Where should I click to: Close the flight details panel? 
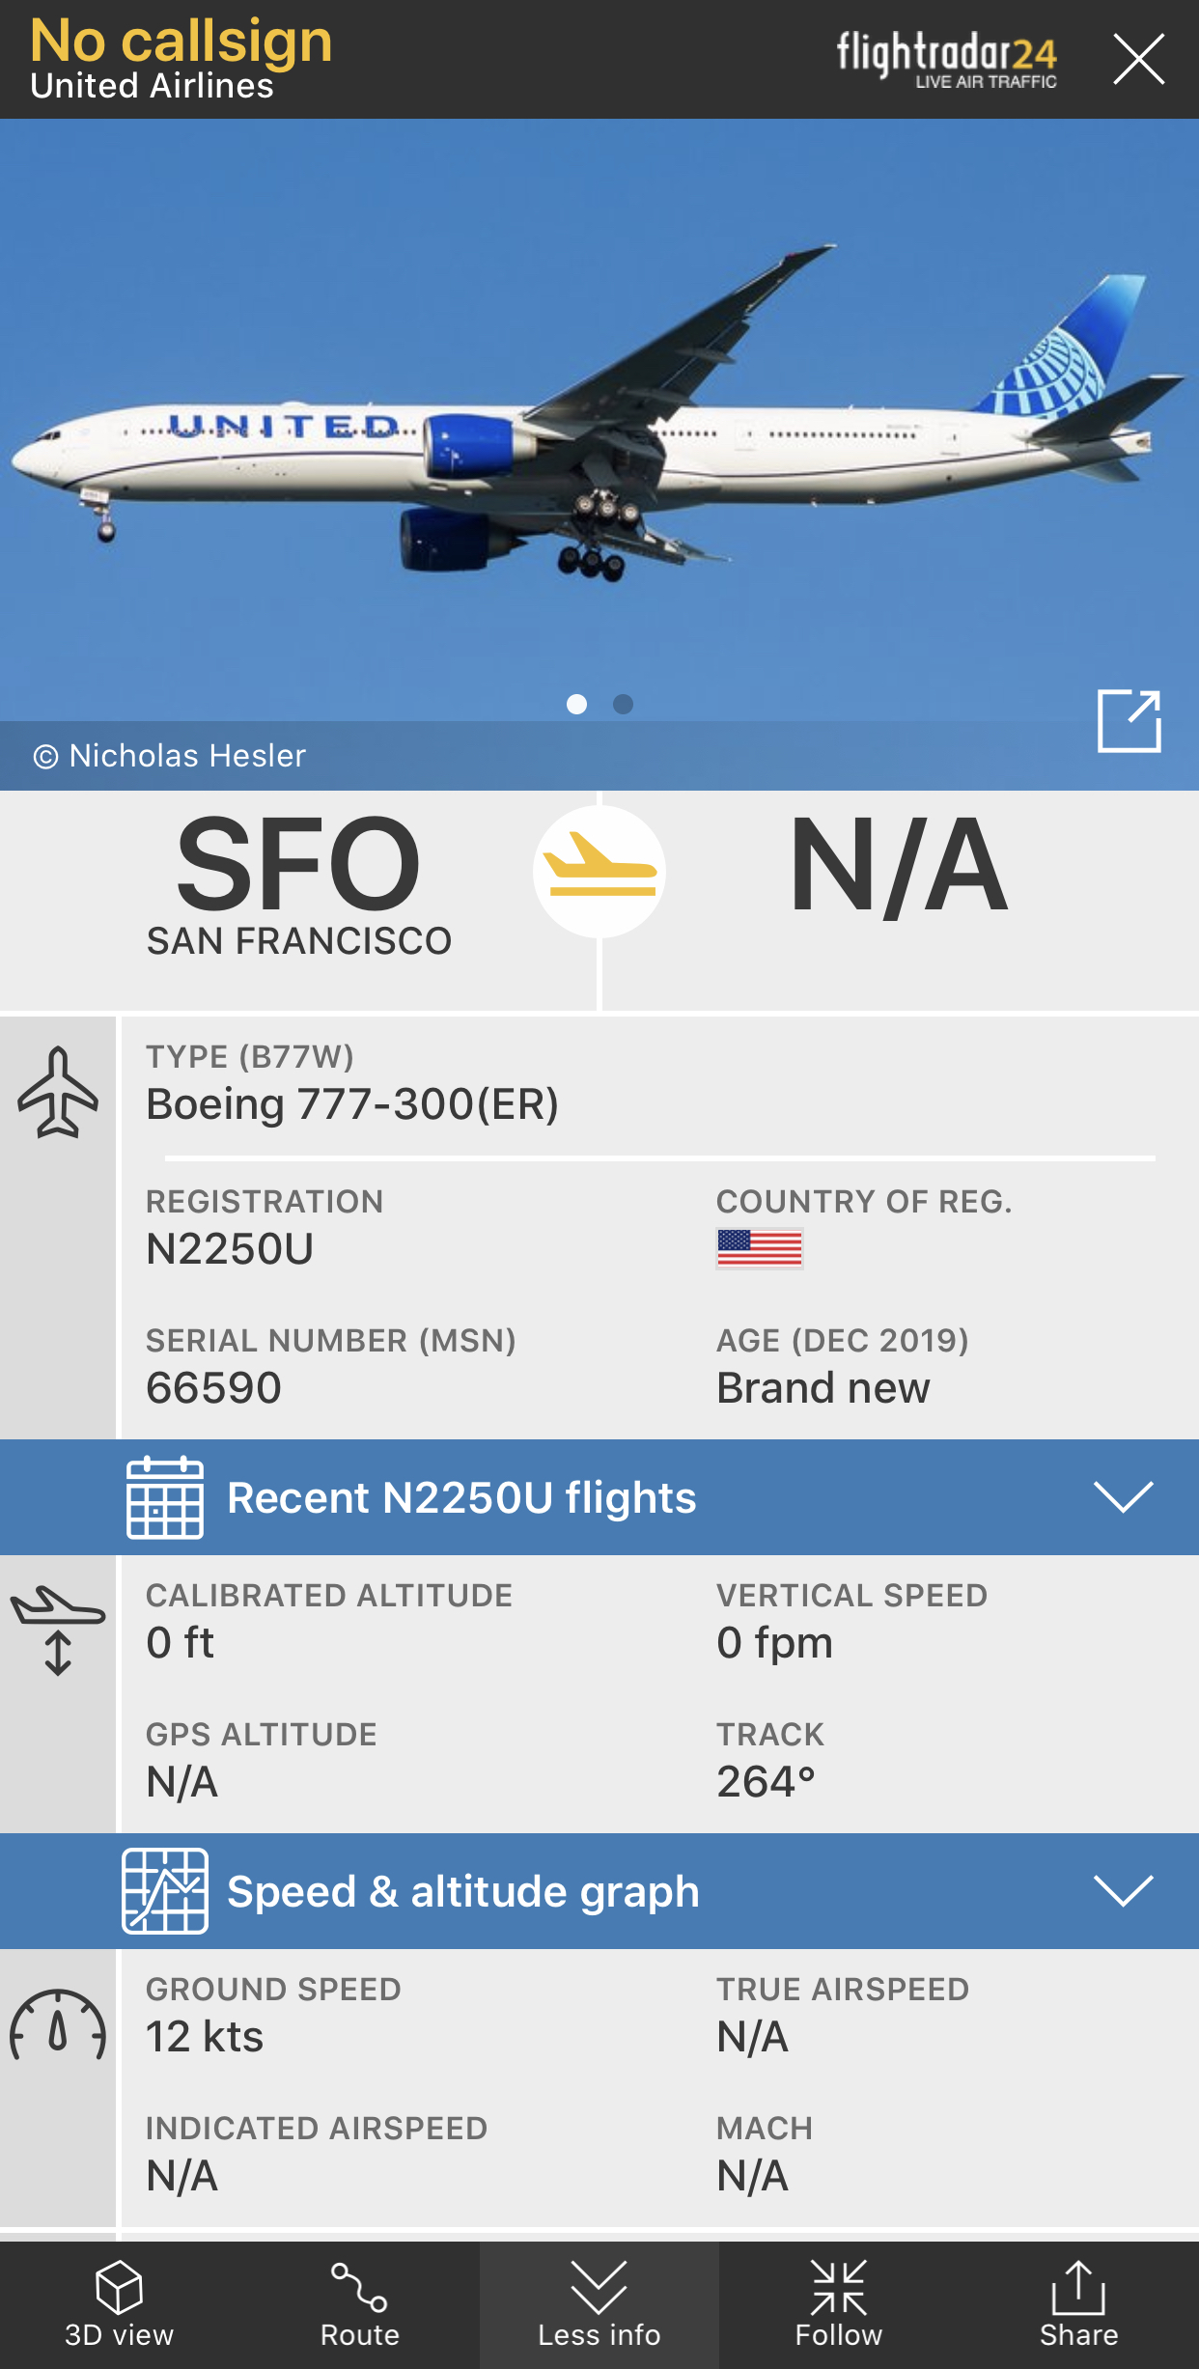[1138, 59]
